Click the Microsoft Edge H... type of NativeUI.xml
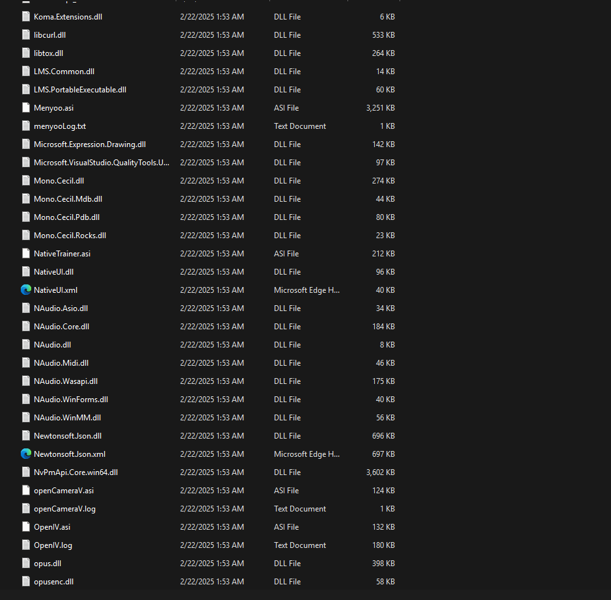Image resolution: width=611 pixels, height=600 pixels. click(306, 290)
